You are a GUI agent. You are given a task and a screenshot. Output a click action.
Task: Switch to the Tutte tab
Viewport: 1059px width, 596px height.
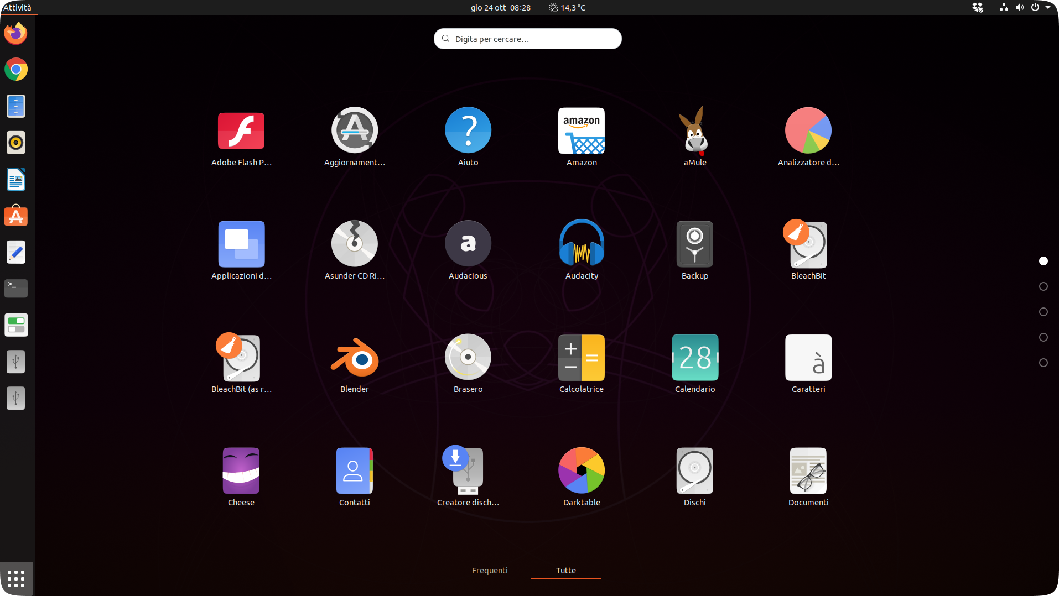click(x=566, y=571)
